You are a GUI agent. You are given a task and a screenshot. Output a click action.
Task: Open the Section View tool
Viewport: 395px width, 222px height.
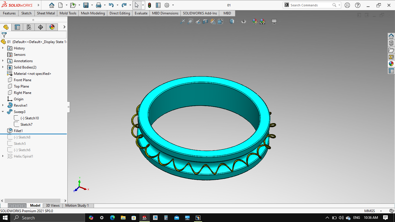tap(205, 21)
